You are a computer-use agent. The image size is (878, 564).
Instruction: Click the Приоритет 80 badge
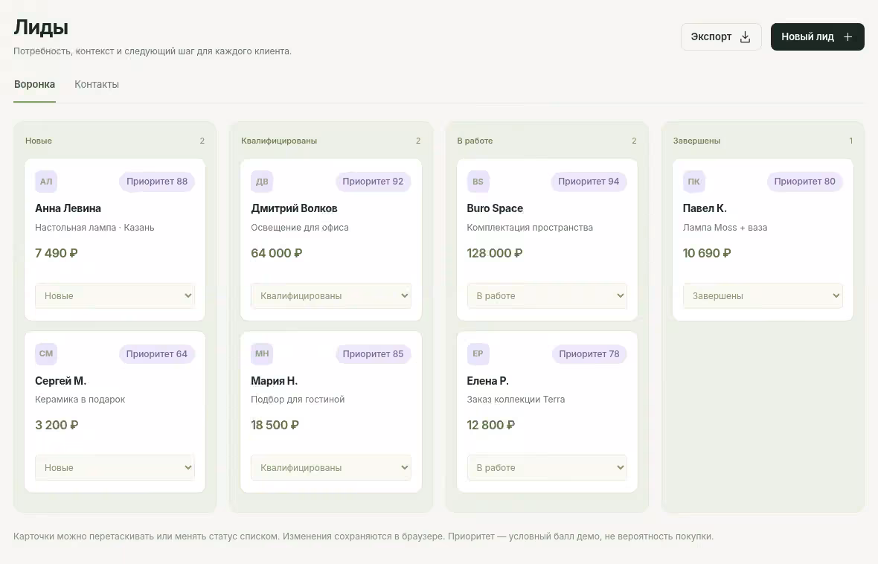click(804, 182)
